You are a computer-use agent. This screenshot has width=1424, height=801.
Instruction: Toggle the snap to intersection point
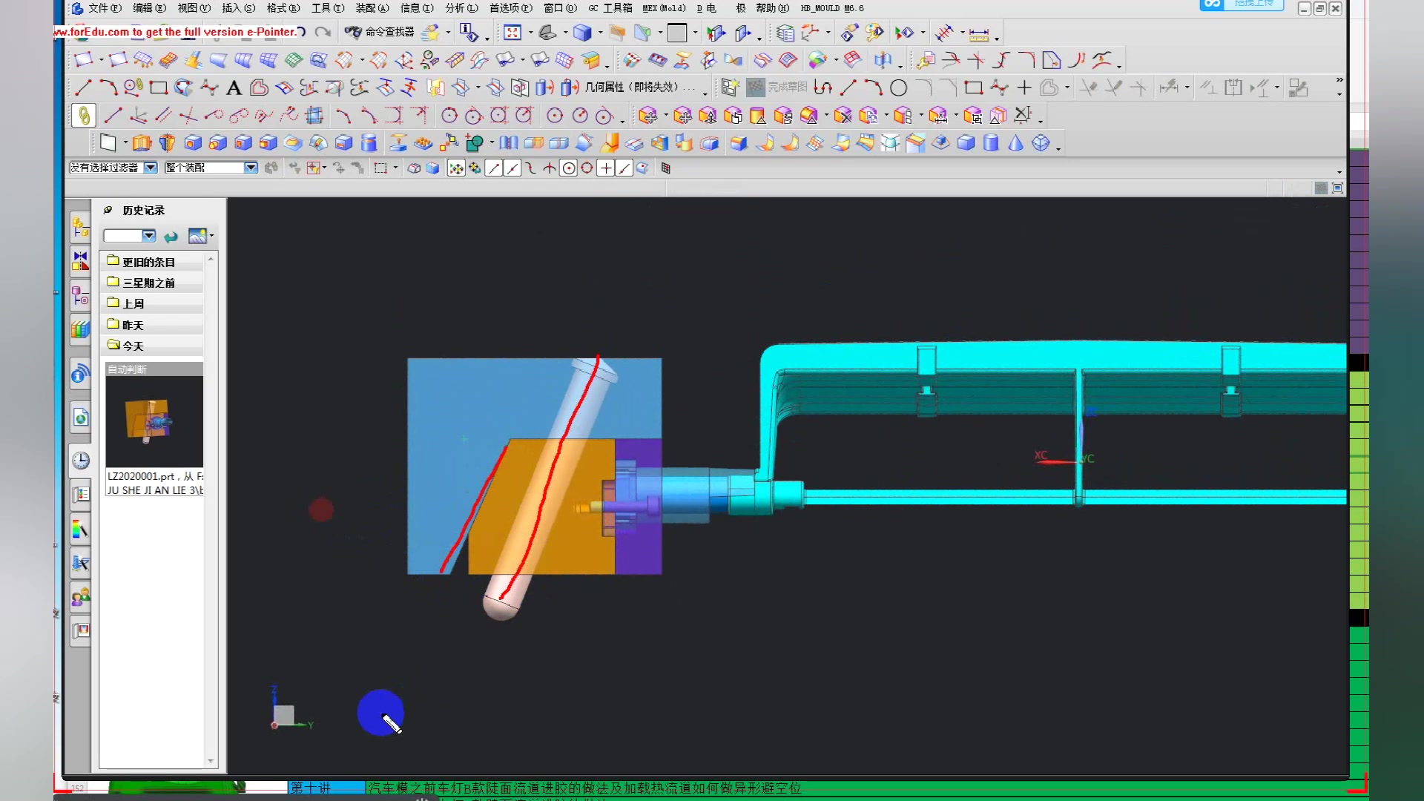pyautogui.click(x=550, y=168)
